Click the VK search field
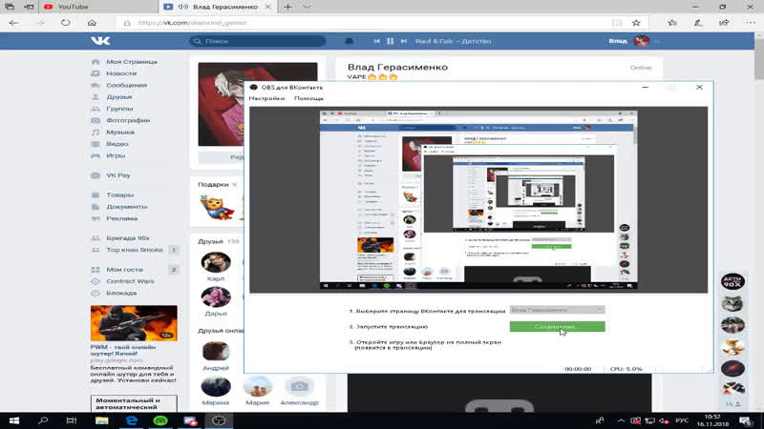This screenshot has width=764, height=429. [257, 41]
